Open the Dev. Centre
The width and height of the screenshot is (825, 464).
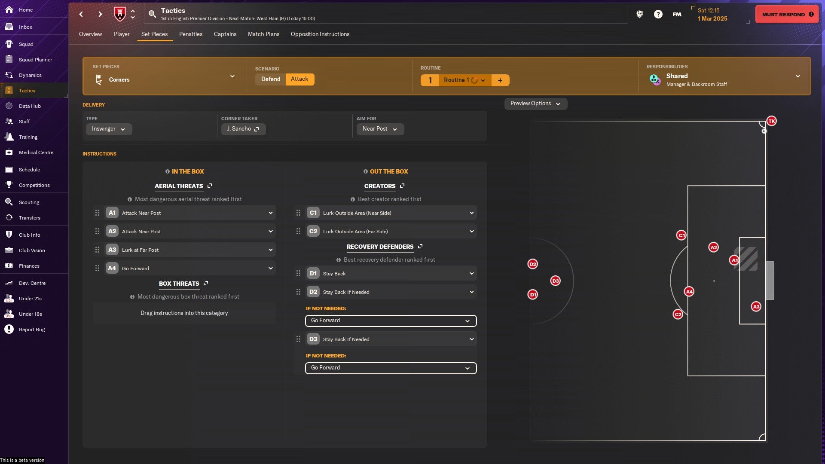[x=31, y=283]
